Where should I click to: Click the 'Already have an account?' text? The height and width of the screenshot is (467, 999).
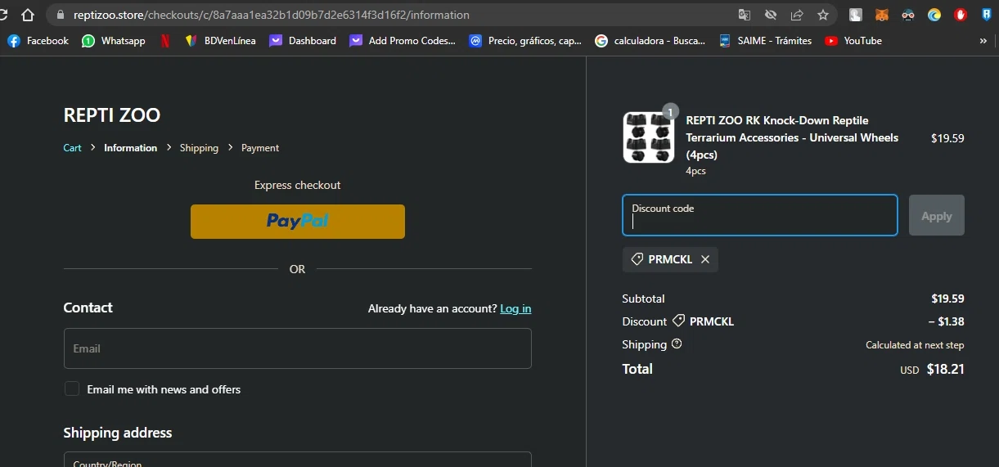point(432,308)
